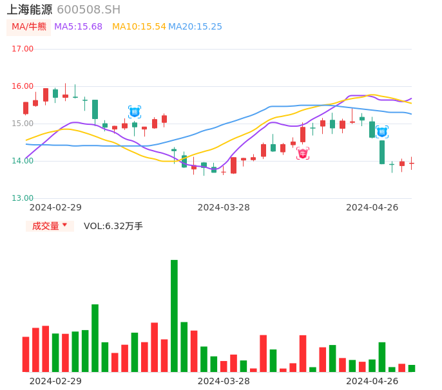Click the 2024-04-26 date under the volume chart
Image resolution: width=442 pixels, height=390 pixels.
click(x=372, y=381)
